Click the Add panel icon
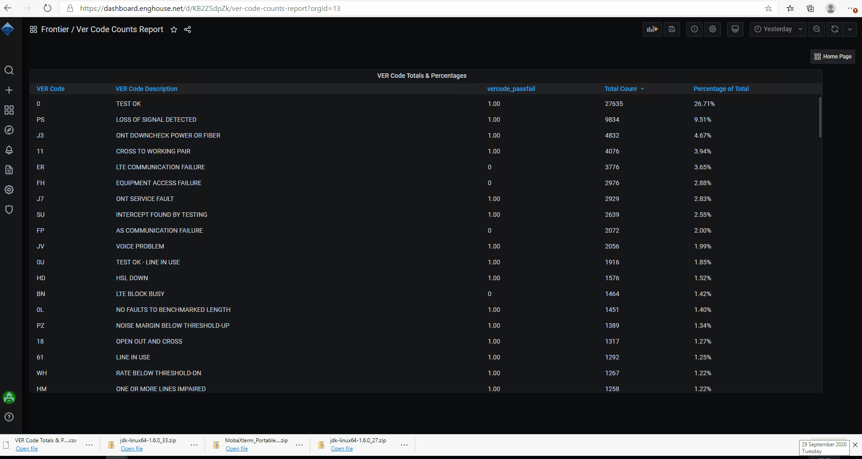The width and height of the screenshot is (862, 459). click(652, 29)
